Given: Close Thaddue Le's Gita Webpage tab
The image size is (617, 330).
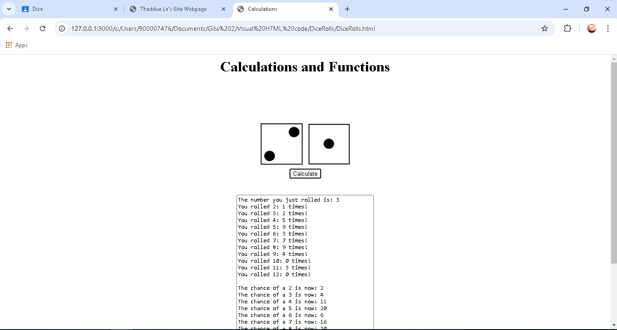Looking at the screenshot, I should click(223, 9).
